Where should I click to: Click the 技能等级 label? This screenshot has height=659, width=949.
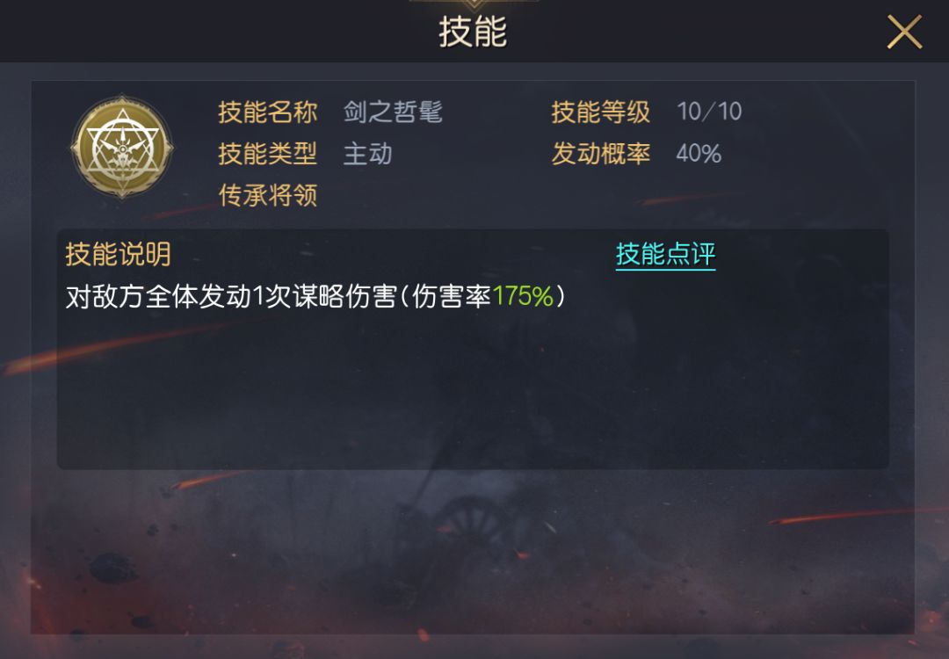click(x=600, y=112)
